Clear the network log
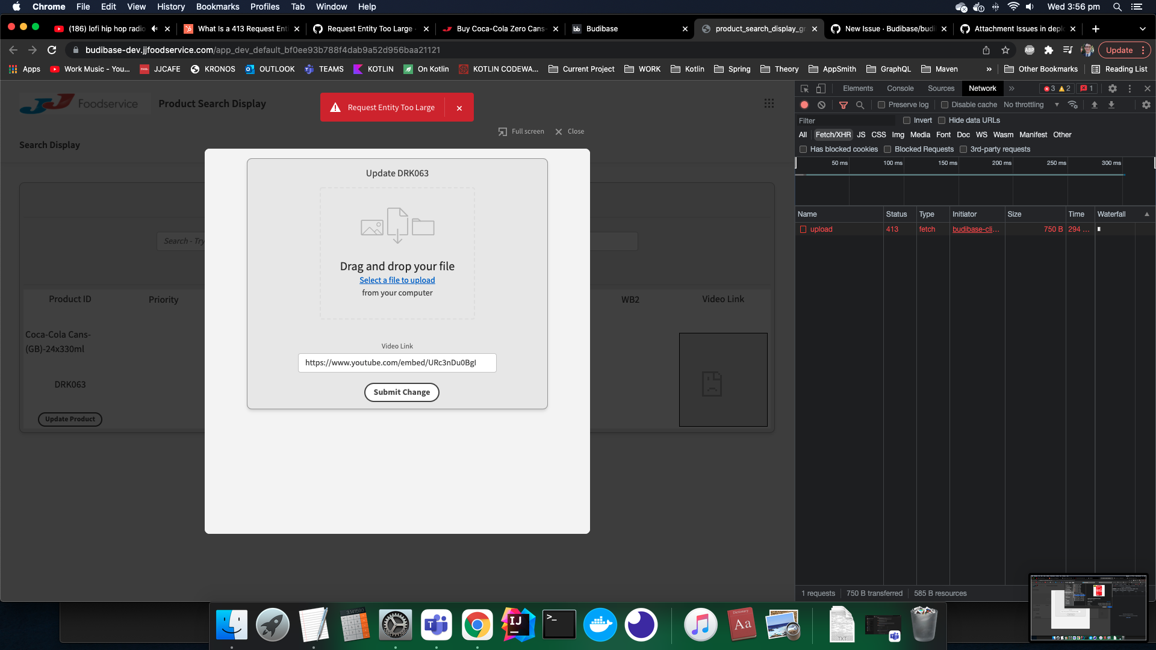Viewport: 1156px width, 650px height. 821,105
